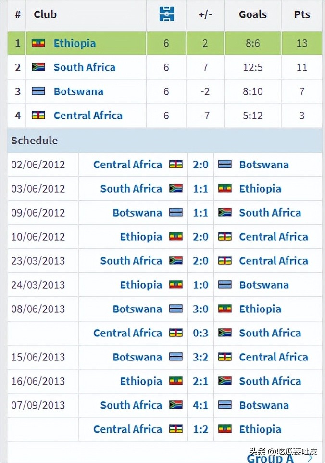Sort by the Pts column header
Screen dimensions: 325x463
(302, 14)
